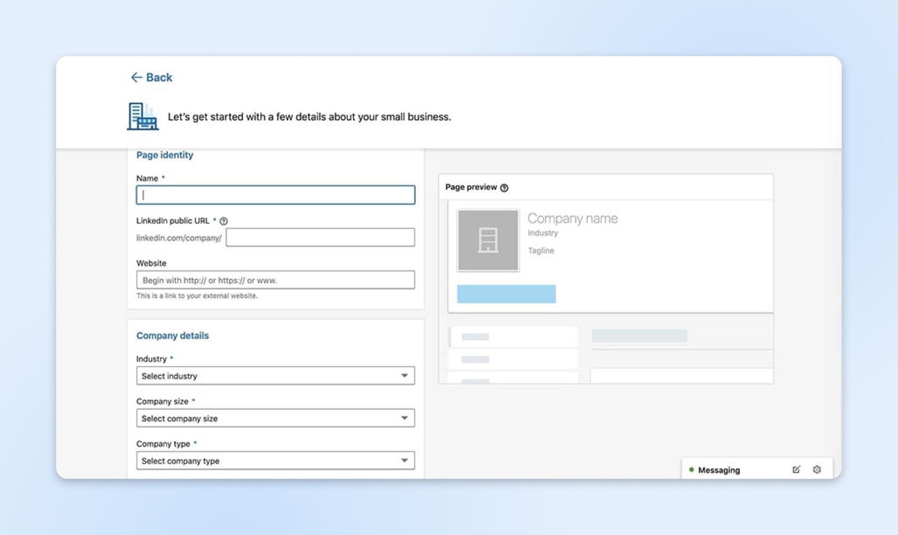Viewport: 898px width, 535px height.
Task: Open messaging settings gear icon
Action: (x=817, y=470)
